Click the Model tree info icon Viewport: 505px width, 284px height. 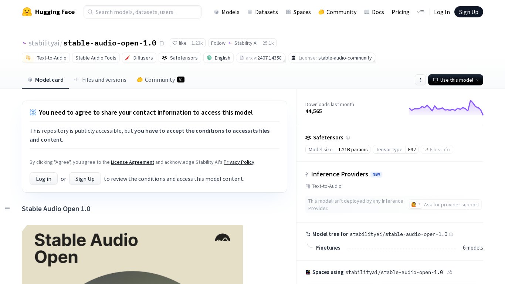[x=451, y=234]
